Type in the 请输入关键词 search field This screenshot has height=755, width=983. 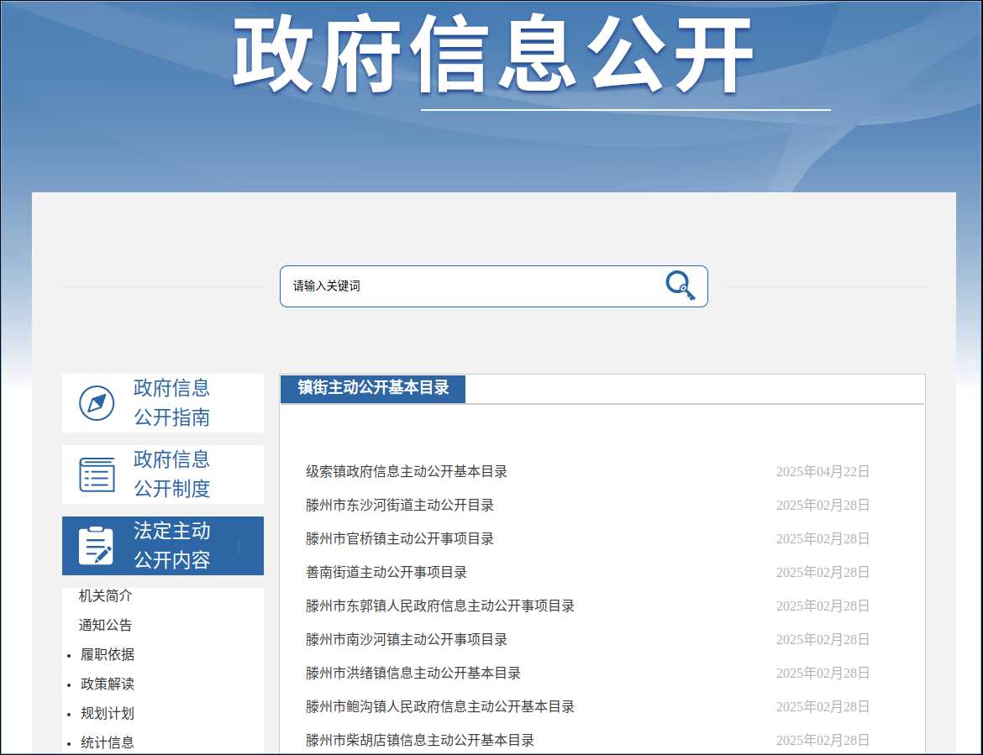(x=470, y=286)
